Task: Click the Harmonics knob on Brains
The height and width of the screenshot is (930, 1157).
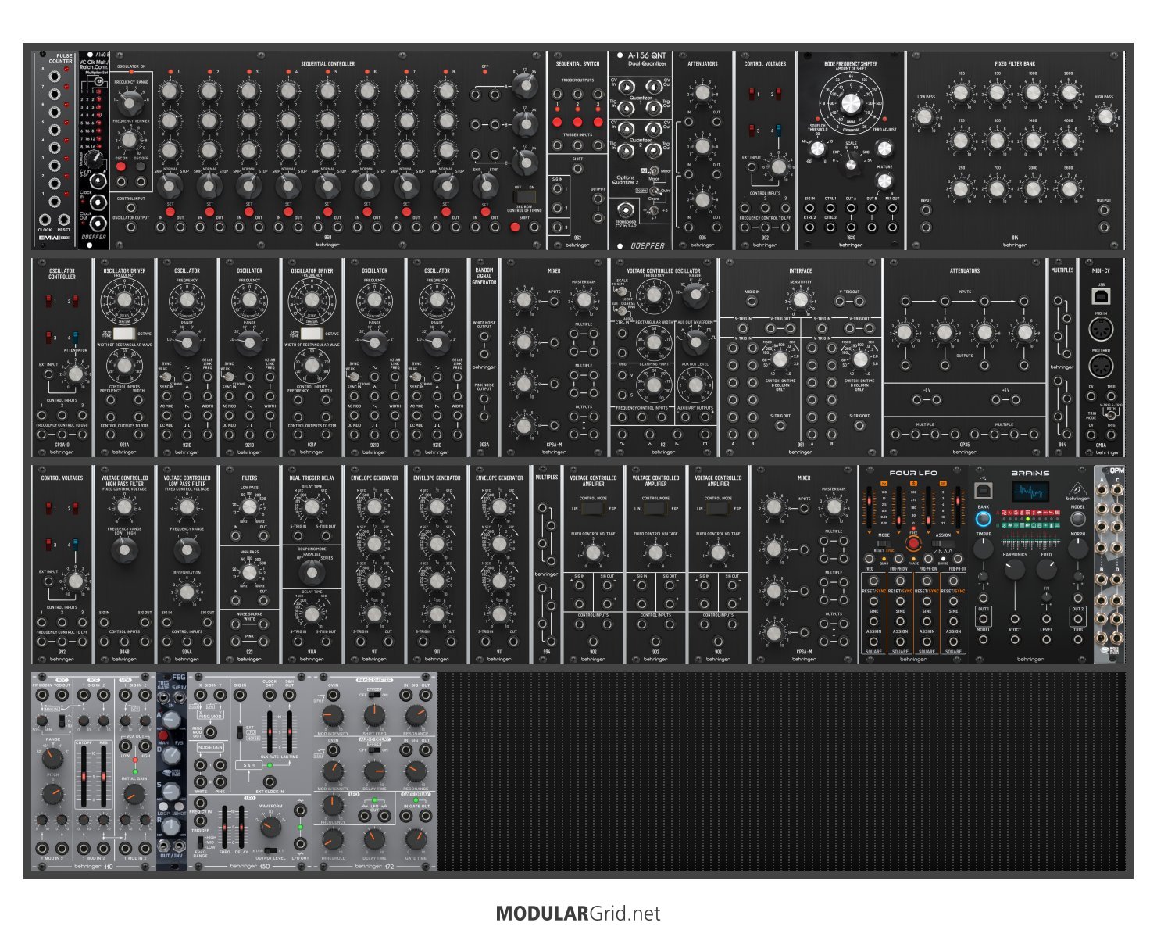Action: tap(1014, 570)
